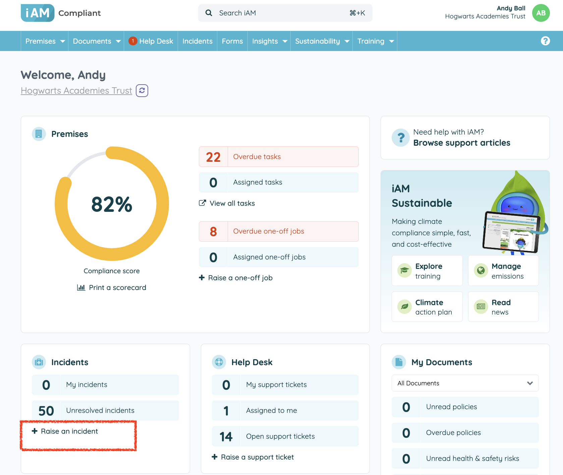Open the Incidents tab in navbar
The height and width of the screenshot is (475, 563).
pos(197,41)
